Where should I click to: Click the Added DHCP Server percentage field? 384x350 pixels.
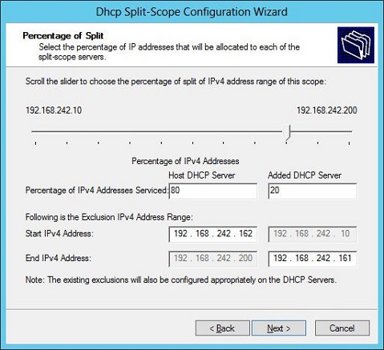(x=313, y=191)
